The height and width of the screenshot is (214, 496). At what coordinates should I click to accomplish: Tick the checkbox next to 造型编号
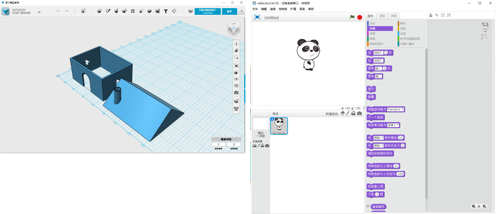(x=368, y=206)
